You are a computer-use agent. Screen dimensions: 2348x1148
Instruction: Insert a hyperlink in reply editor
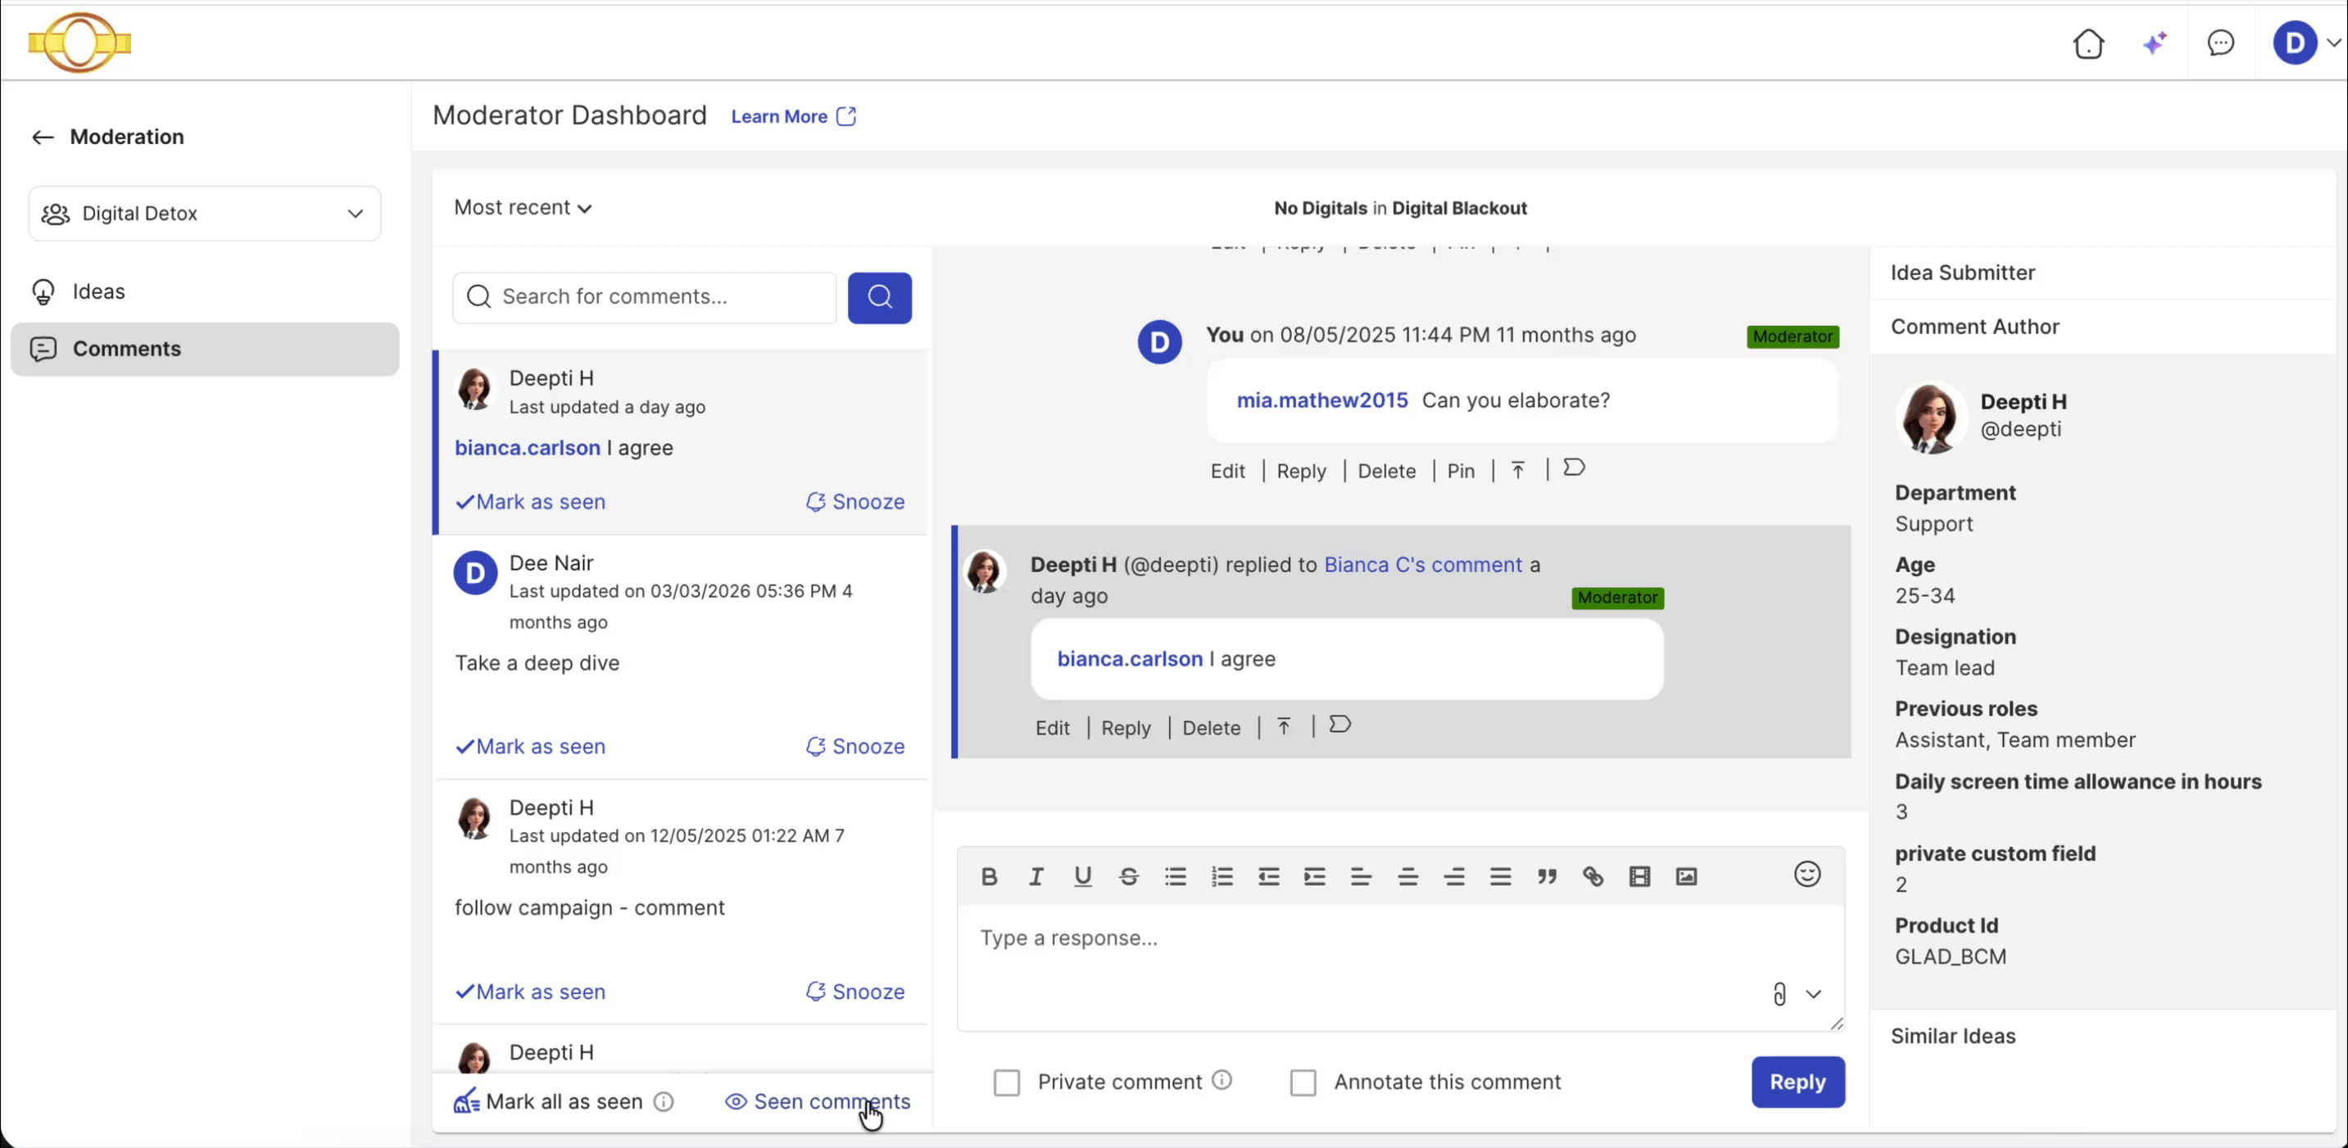coord(1593,876)
